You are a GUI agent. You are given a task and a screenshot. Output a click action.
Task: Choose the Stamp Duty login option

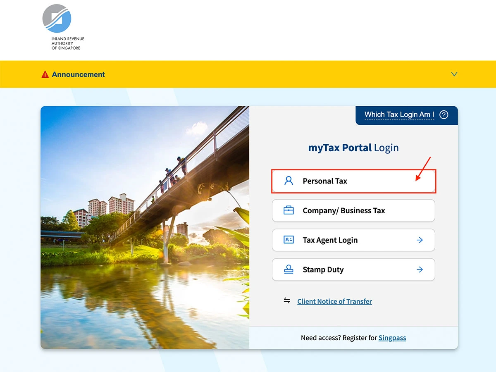(x=353, y=269)
